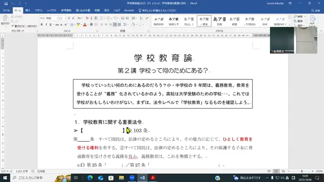Select center paragraph alignment
The height and width of the screenshot is (182, 324).
(106, 25)
